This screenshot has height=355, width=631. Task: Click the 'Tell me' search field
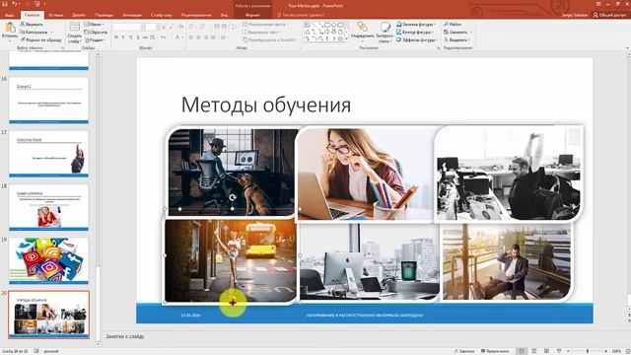(301, 15)
